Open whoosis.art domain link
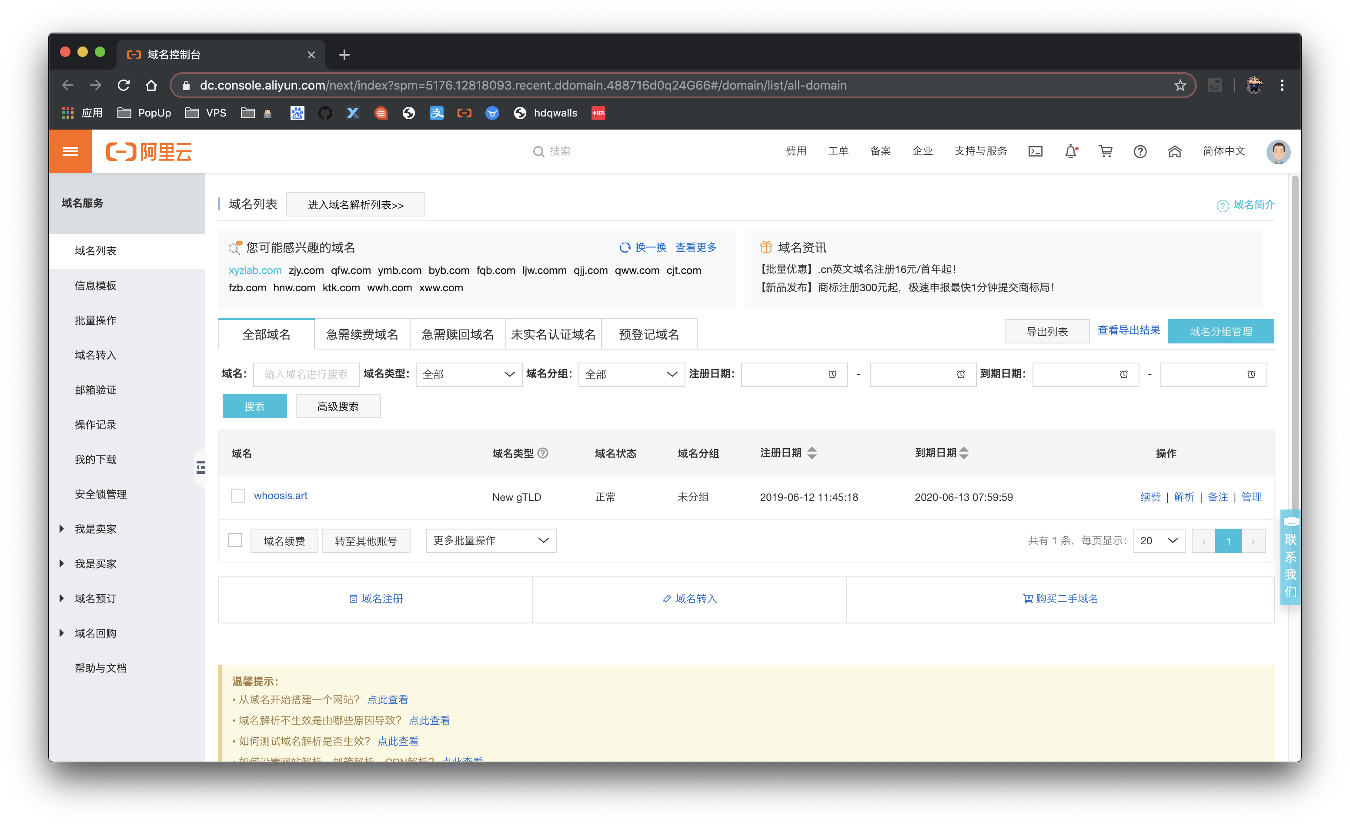The height and width of the screenshot is (826, 1350). pos(281,496)
